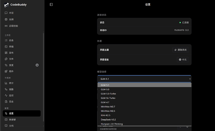Choose DeepSeek-V3.2 in the model list

click(x=144, y=120)
